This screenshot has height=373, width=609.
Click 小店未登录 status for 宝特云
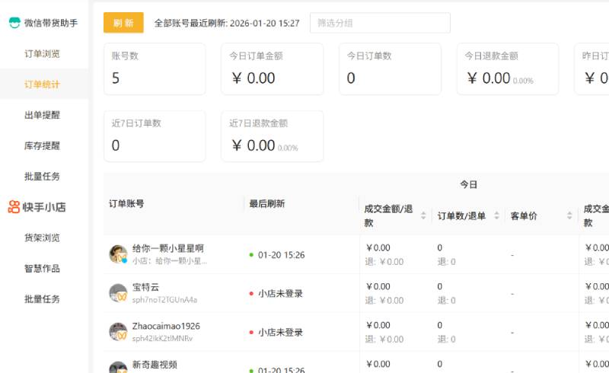click(279, 293)
